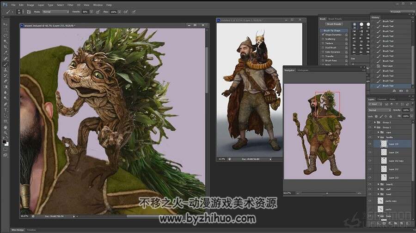
Task: Open the layer blend mode dropdown
Action: pos(379,110)
